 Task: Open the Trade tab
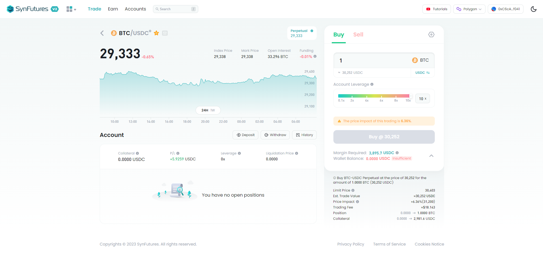(x=94, y=9)
